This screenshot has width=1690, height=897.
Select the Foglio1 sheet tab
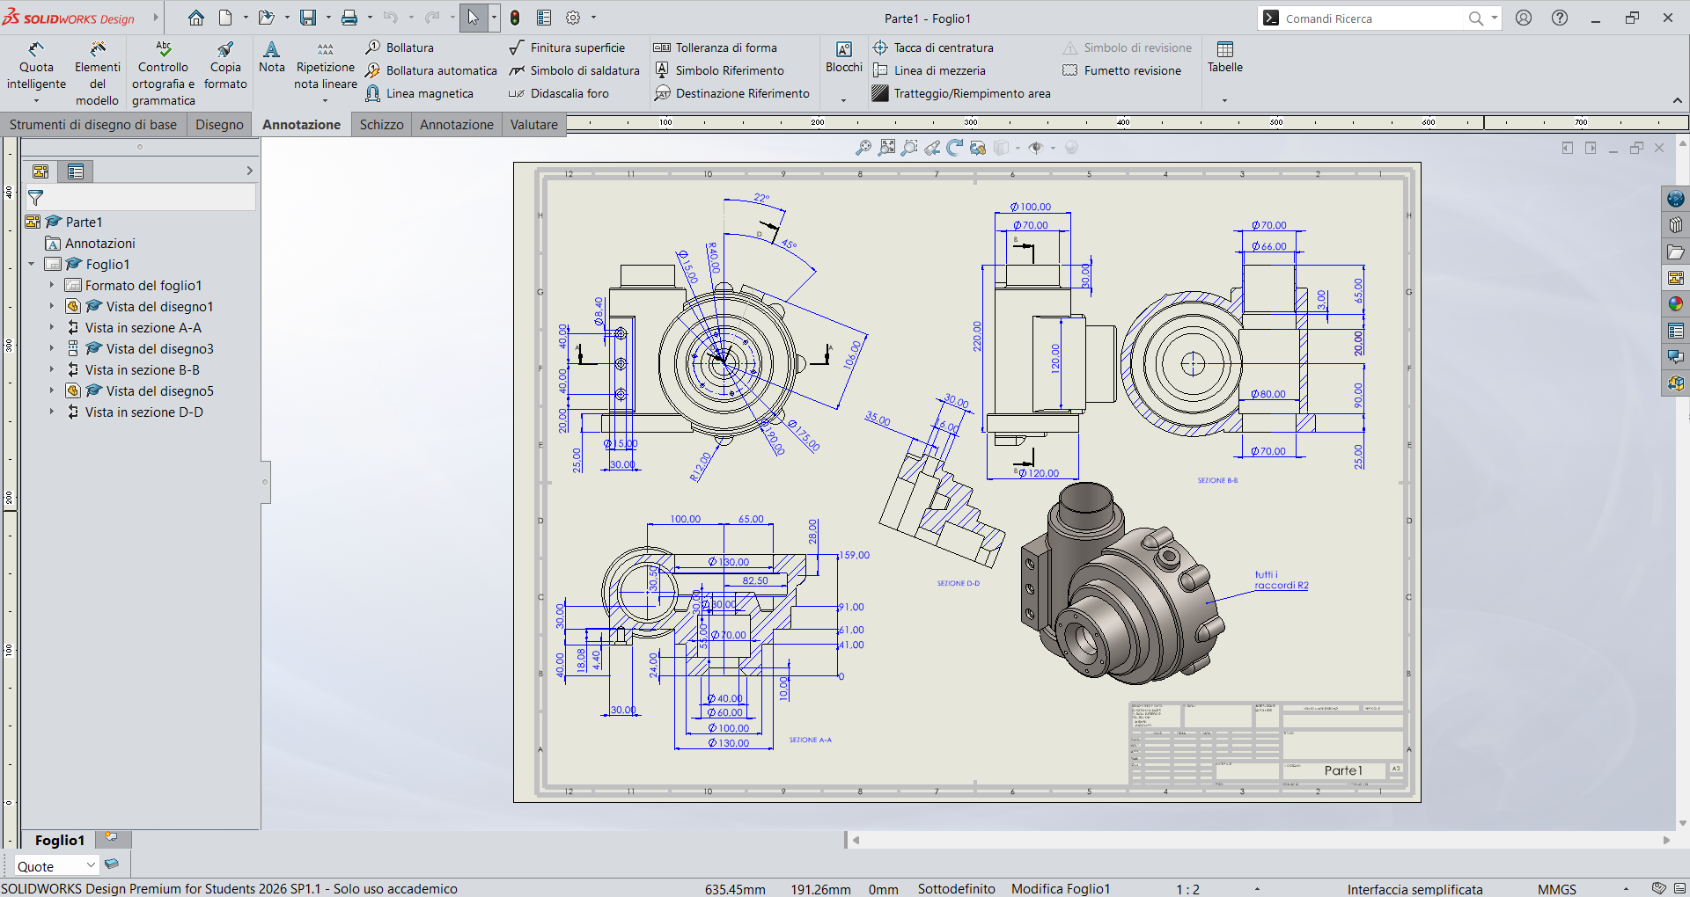[x=60, y=840]
